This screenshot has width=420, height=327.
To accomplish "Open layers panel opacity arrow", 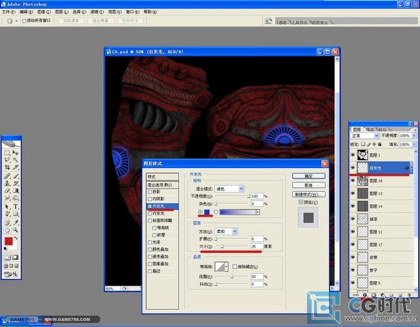I will 414,136.
